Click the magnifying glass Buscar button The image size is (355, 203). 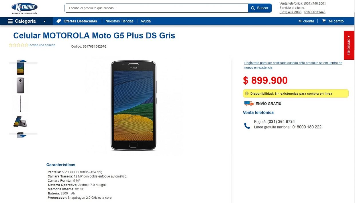[x=260, y=8]
